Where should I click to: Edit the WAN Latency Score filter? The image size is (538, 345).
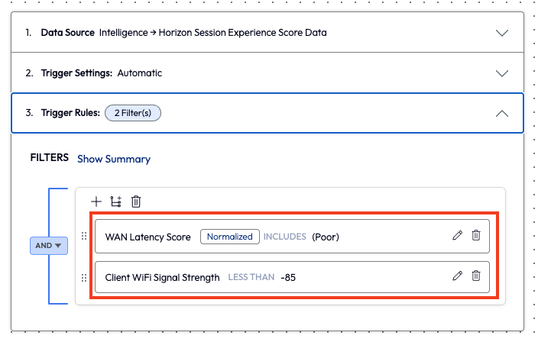point(458,236)
